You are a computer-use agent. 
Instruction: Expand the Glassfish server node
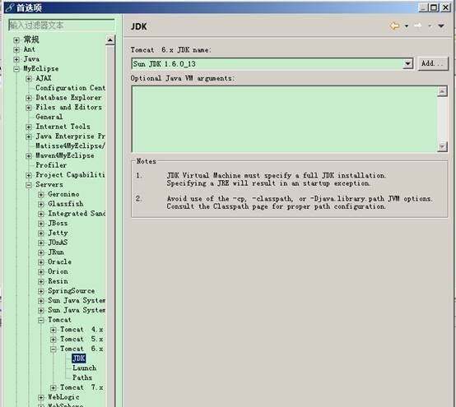click(x=41, y=204)
